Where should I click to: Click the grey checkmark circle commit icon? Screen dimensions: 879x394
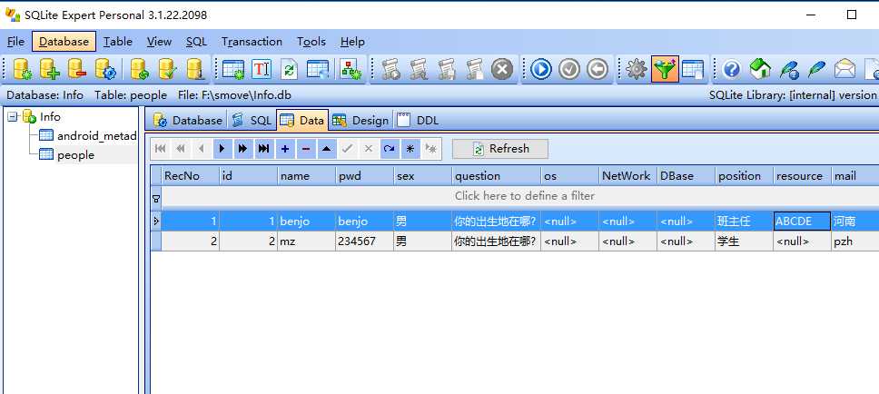point(569,70)
